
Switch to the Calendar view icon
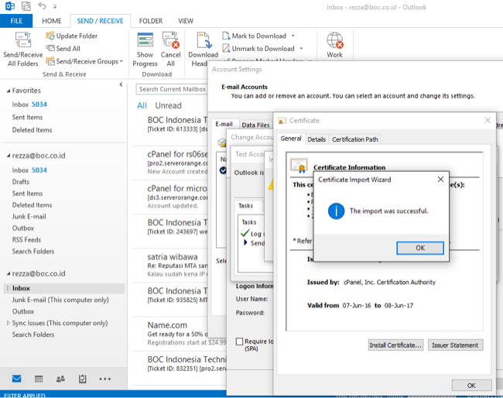point(39,379)
